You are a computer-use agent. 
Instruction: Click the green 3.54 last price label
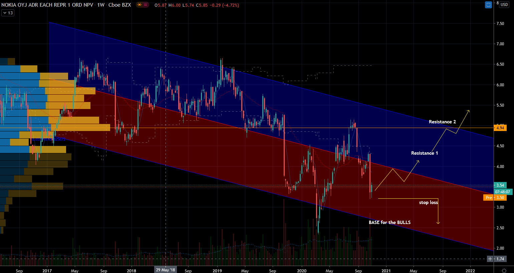pos(500,185)
